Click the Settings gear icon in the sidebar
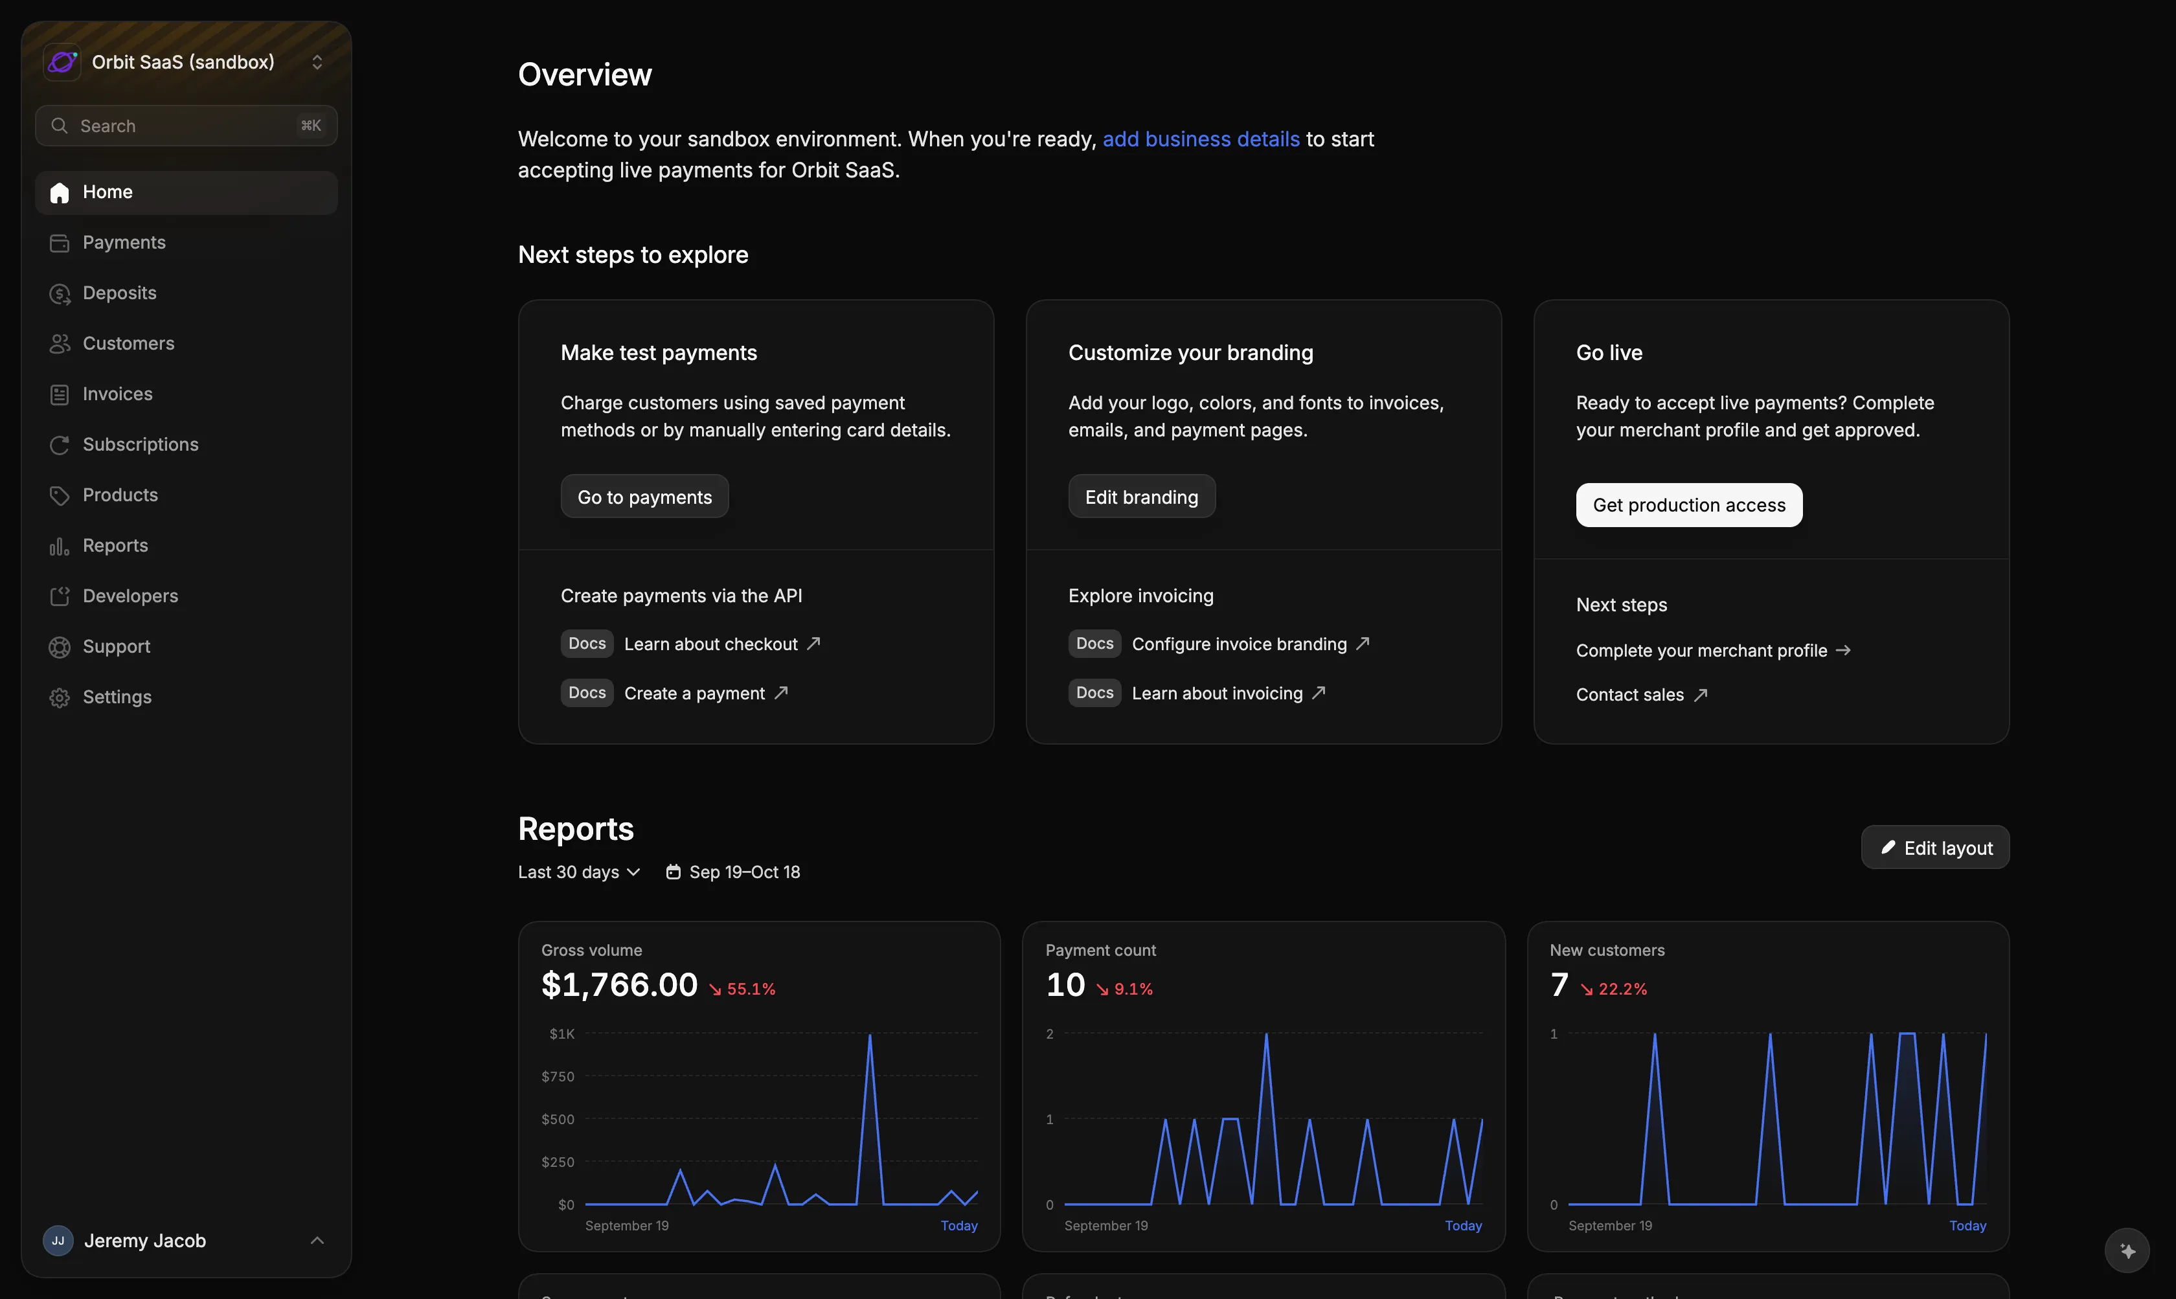This screenshot has height=1299, width=2176. (60, 697)
